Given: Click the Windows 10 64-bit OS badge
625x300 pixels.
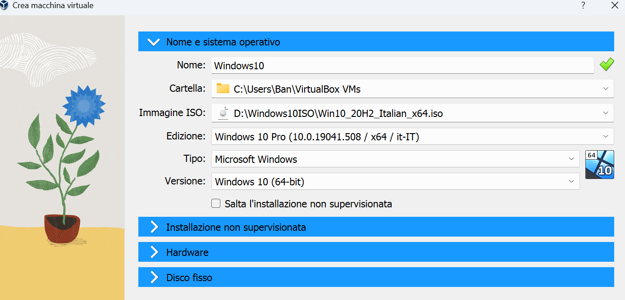Looking at the screenshot, I should [599, 165].
